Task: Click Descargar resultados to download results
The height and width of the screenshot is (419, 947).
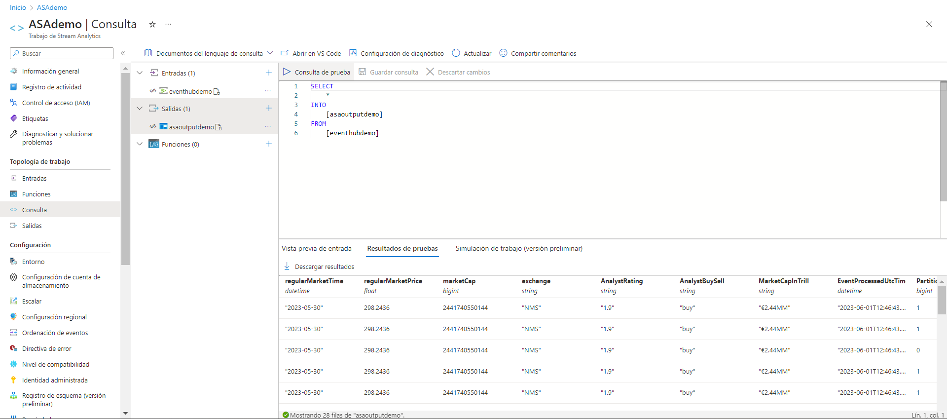Action: coord(319,267)
